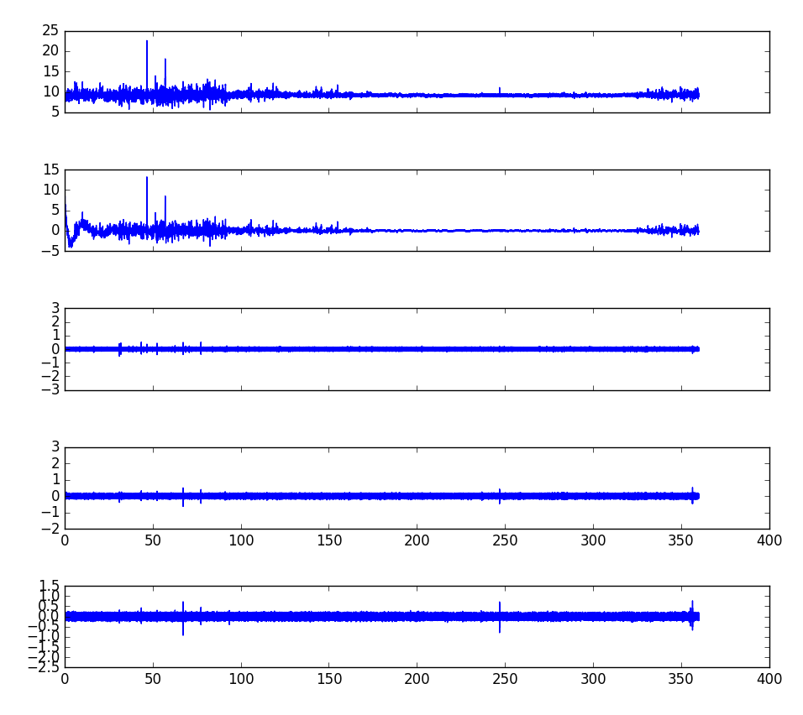Click the tallest spike in the second plot
Image resolution: width=803 pixels, height=715 pixels.
click(x=147, y=180)
